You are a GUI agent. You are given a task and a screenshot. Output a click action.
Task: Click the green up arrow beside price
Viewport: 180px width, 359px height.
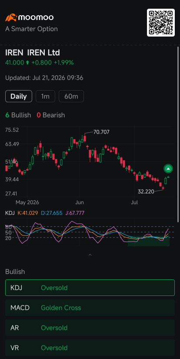pyautogui.click(x=27, y=63)
